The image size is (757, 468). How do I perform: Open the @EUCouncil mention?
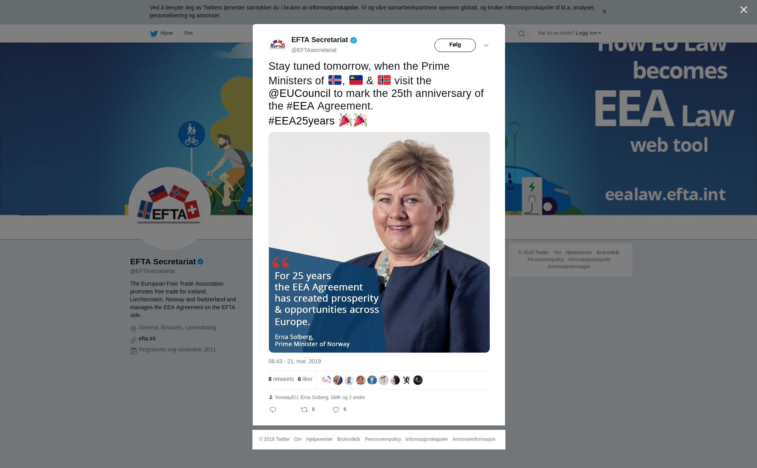click(x=300, y=93)
